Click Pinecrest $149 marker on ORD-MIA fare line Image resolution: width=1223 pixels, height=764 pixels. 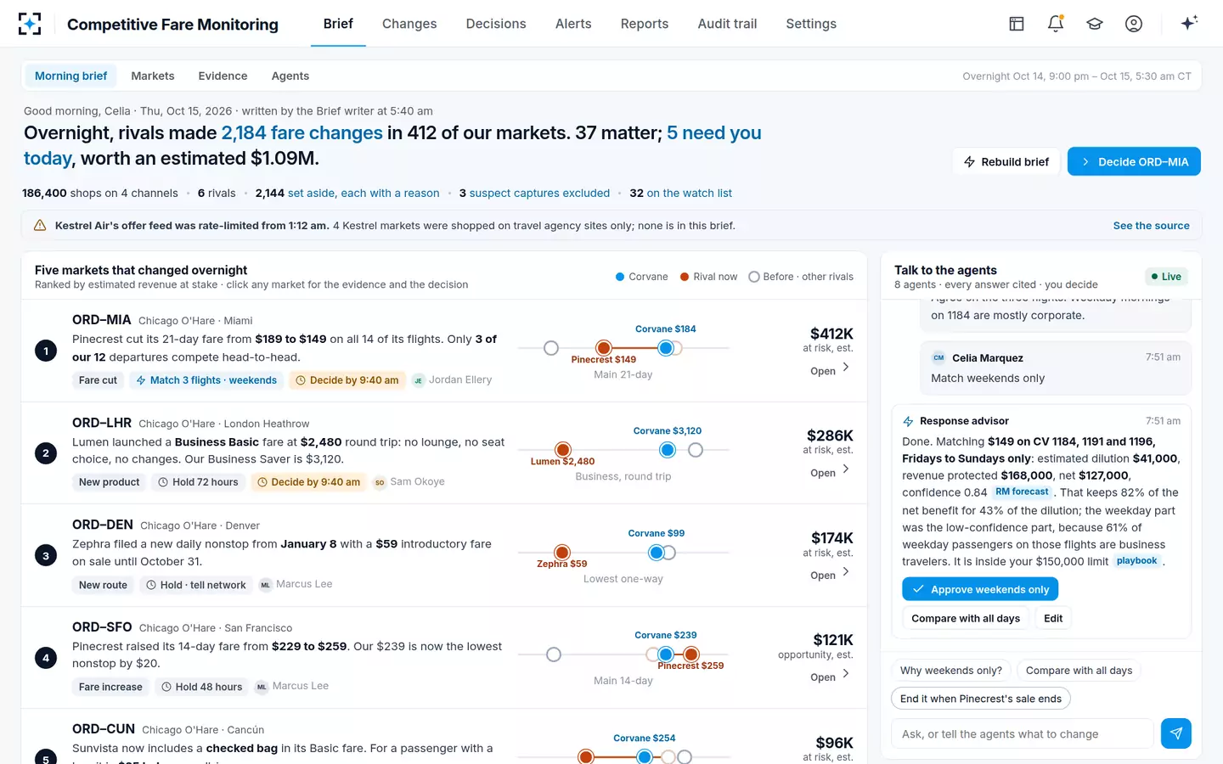pyautogui.click(x=604, y=348)
